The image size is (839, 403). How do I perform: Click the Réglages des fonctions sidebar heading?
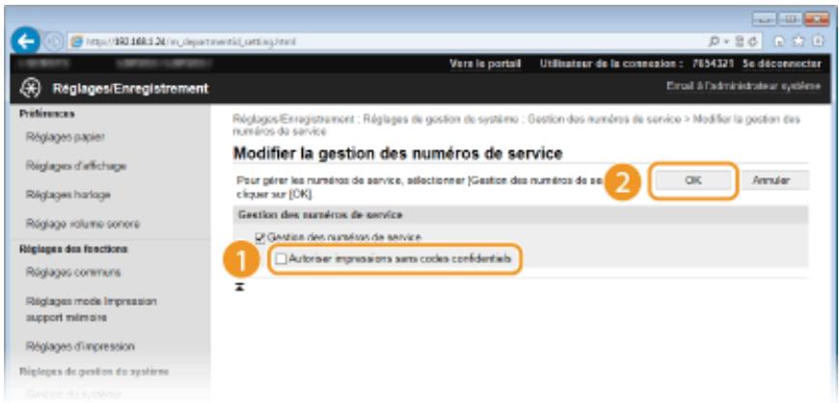(73, 249)
